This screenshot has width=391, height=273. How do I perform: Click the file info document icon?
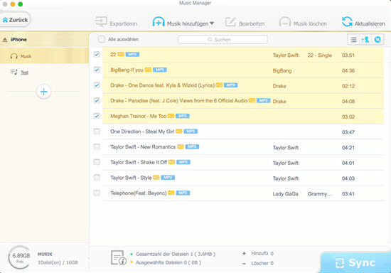tap(119, 258)
